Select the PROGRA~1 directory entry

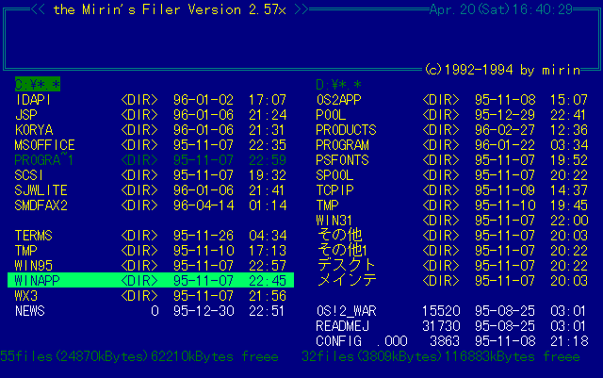point(151,160)
